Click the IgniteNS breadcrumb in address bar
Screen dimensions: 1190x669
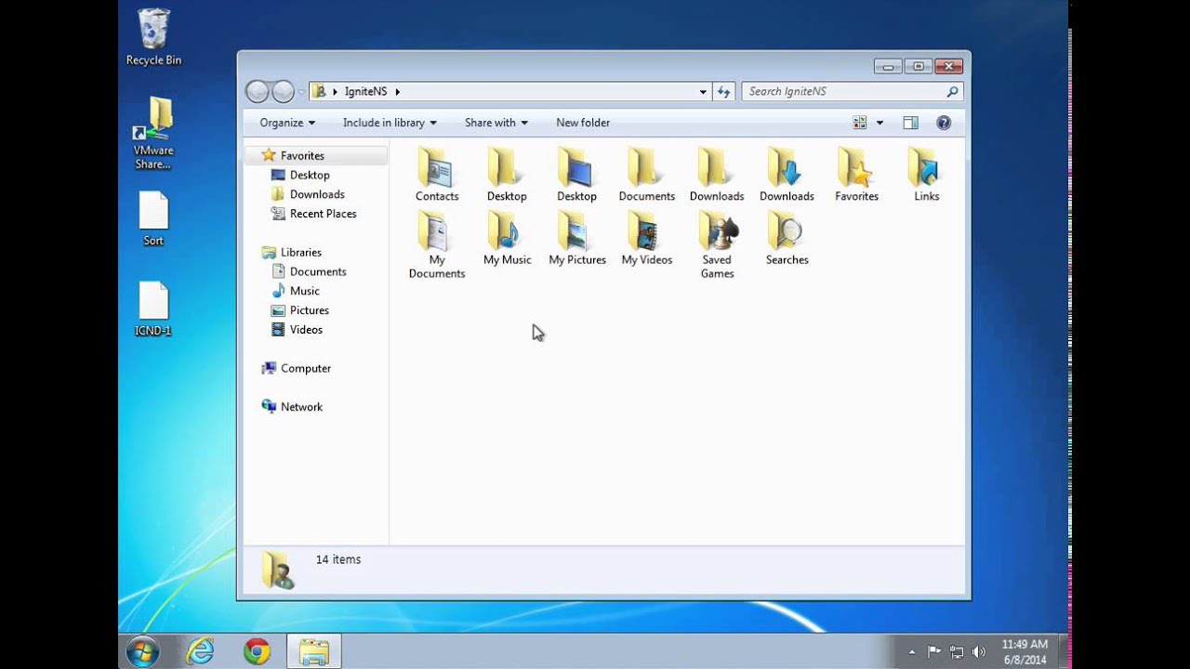point(366,91)
